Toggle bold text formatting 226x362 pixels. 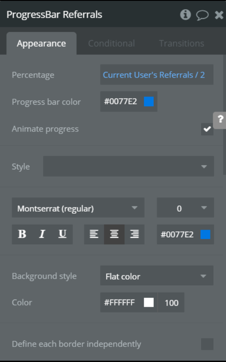click(22, 234)
